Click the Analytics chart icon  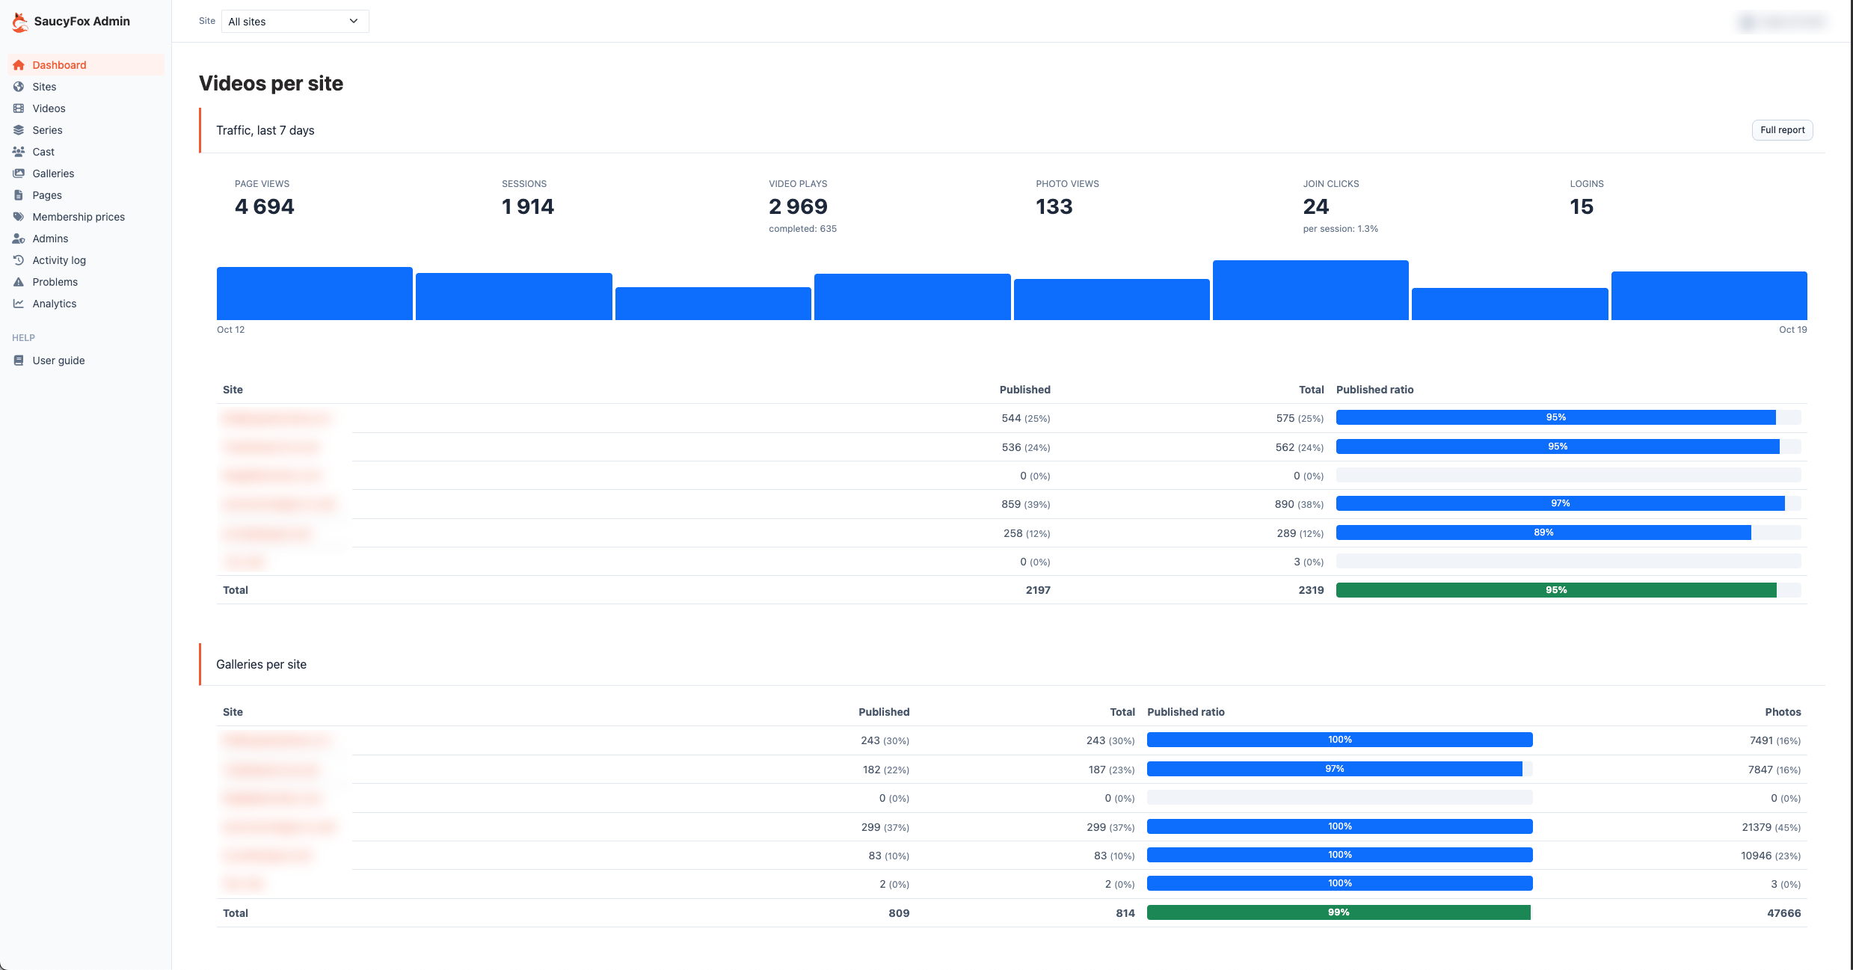(x=19, y=304)
